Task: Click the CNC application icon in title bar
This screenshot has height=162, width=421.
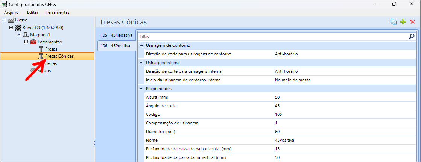Action: click(x=4, y=4)
